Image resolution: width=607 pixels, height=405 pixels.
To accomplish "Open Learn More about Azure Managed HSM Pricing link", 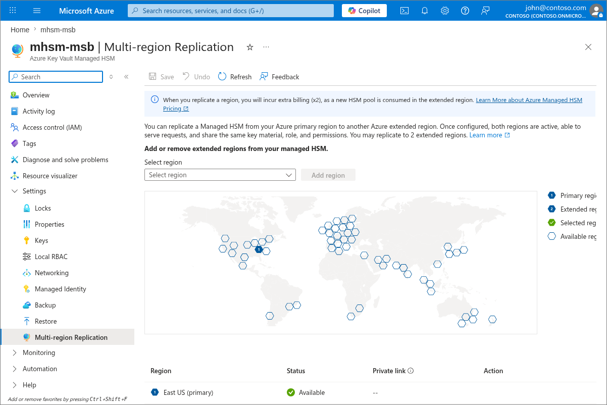I will tap(373, 104).
